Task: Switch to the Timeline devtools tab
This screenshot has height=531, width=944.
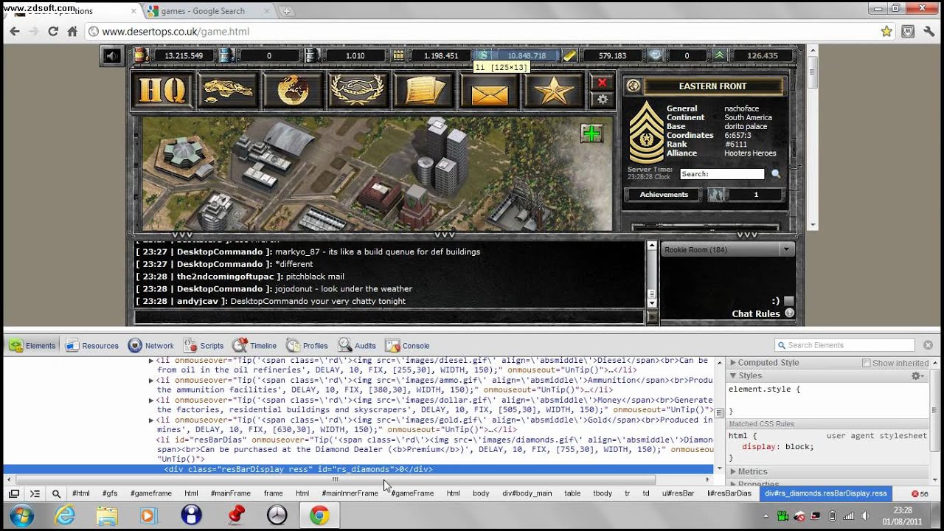Action: click(x=254, y=345)
